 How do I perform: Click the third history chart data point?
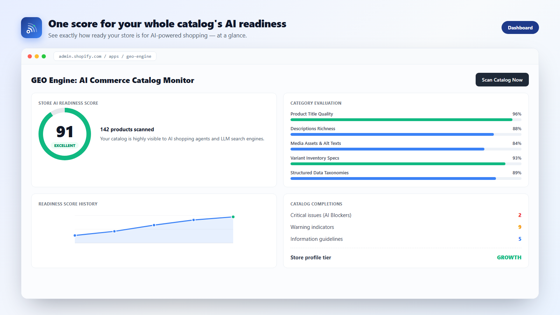(x=154, y=225)
